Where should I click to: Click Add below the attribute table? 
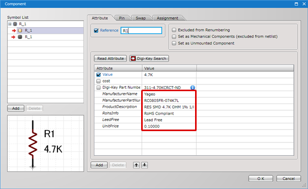point(99,165)
